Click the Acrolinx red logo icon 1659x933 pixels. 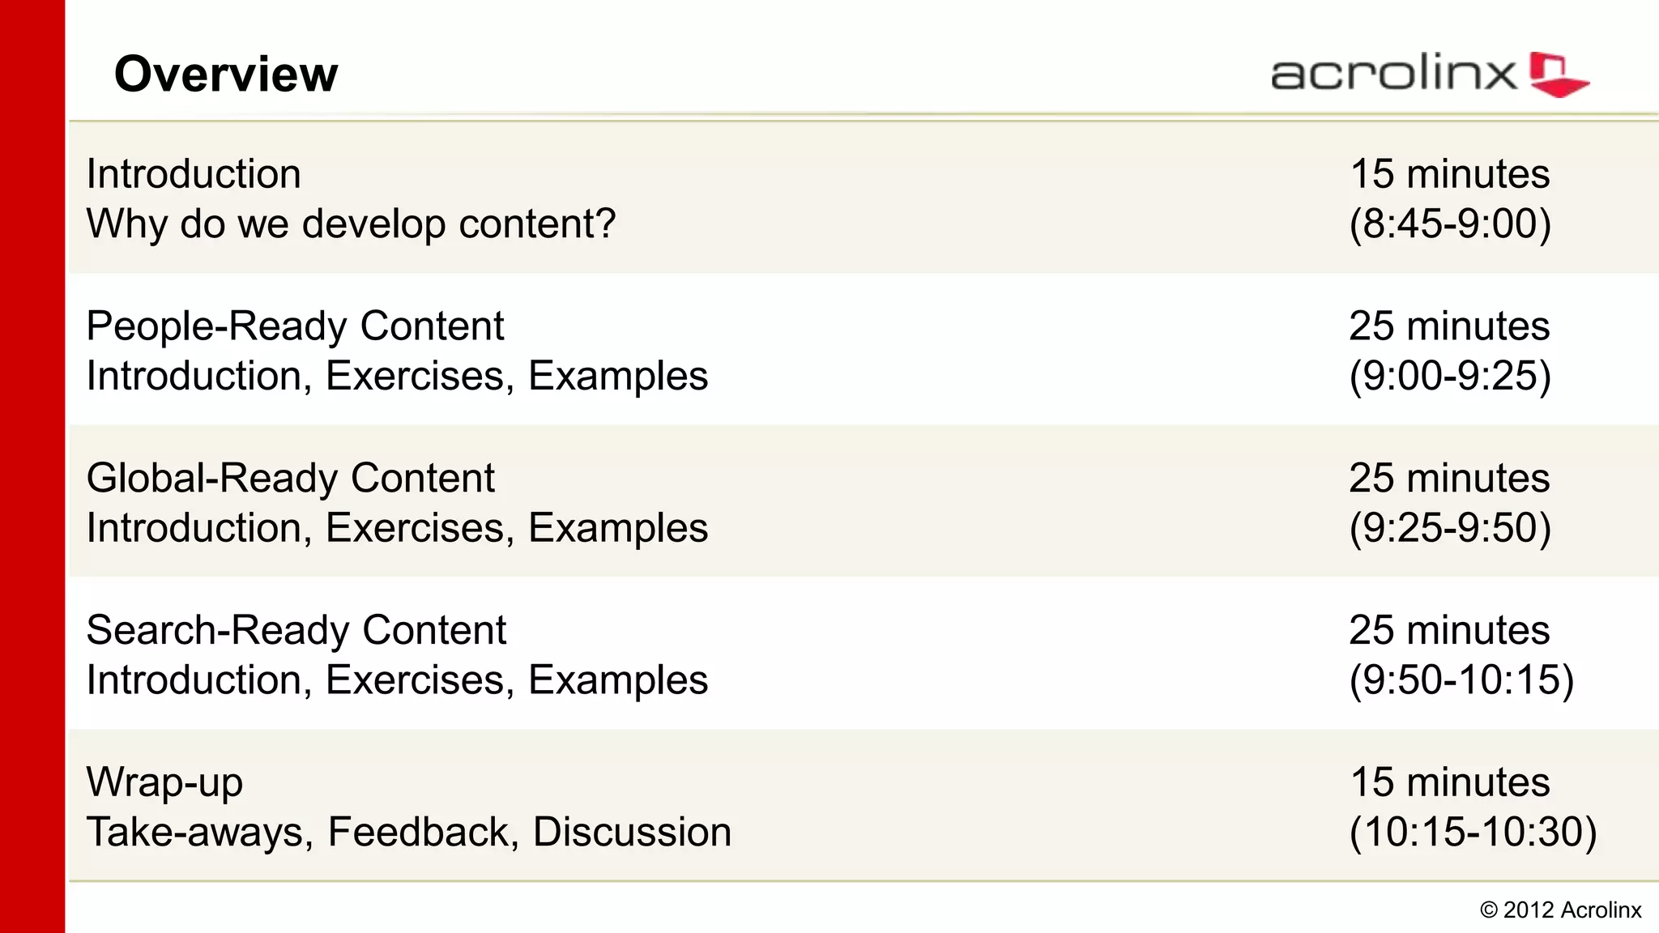pos(1559,75)
